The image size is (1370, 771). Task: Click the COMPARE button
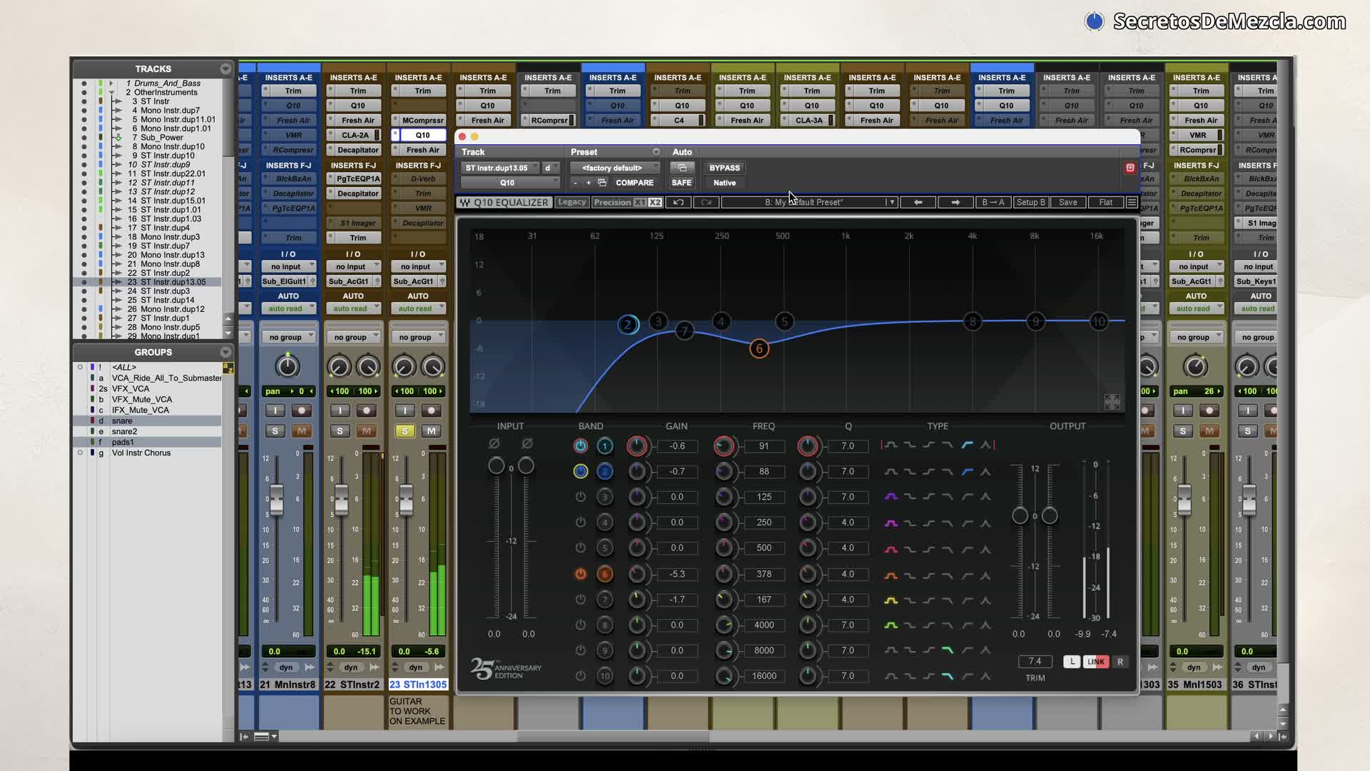[634, 183]
